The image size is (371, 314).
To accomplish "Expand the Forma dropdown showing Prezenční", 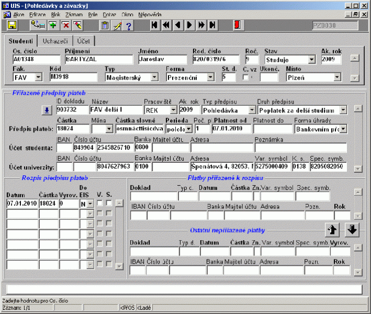I will (210, 77).
